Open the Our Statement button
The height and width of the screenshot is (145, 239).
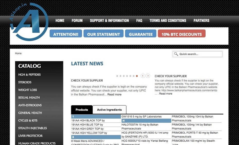tap(103, 34)
